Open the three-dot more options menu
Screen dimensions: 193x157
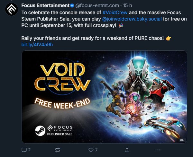[158, 150]
